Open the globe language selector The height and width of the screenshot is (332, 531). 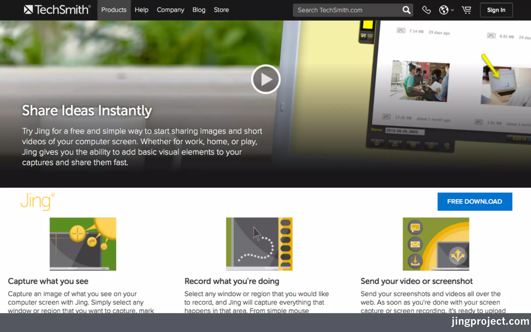[x=446, y=10]
